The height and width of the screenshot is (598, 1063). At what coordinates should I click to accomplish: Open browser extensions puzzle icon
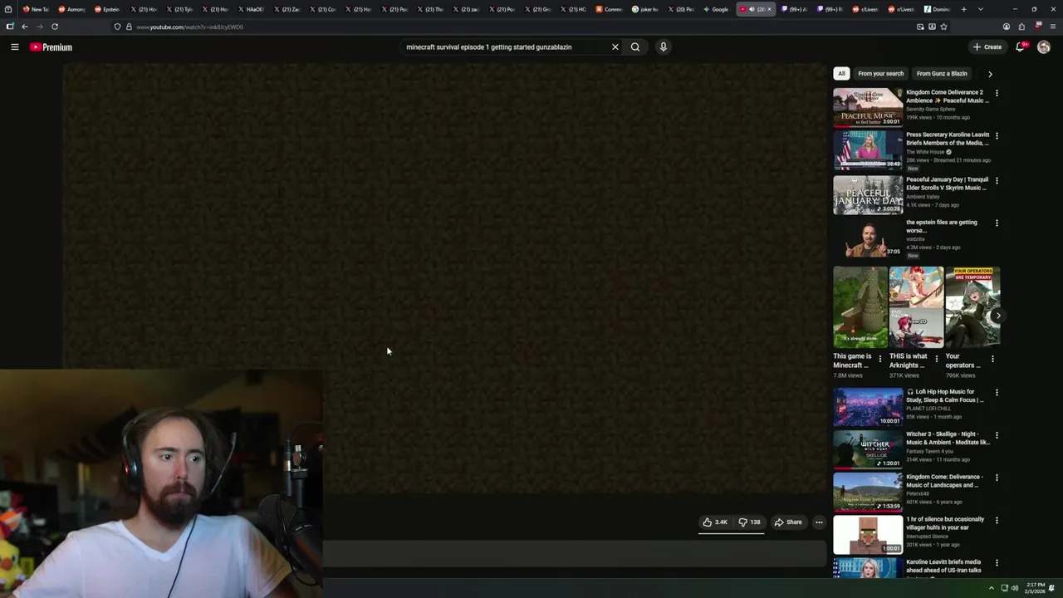1021,27
